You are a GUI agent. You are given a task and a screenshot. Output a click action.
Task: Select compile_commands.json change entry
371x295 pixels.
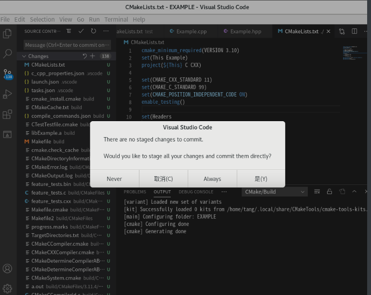click(x=67, y=116)
